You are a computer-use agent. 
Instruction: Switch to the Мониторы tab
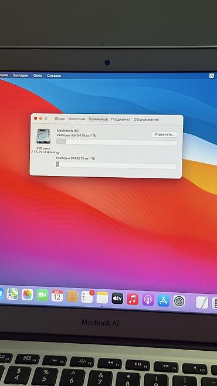pos(76,119)
